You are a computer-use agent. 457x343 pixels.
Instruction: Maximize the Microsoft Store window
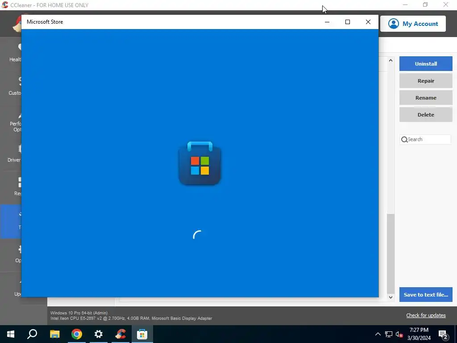pyautogui.click(x=347, y=22)
